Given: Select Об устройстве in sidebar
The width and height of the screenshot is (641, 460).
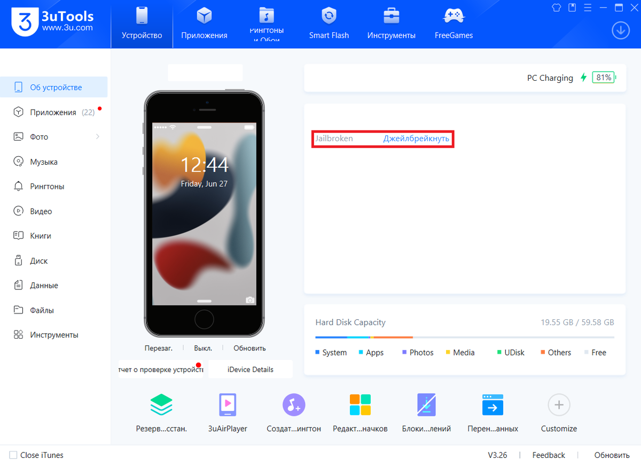Looking at the screenshot, I should 53,87.
